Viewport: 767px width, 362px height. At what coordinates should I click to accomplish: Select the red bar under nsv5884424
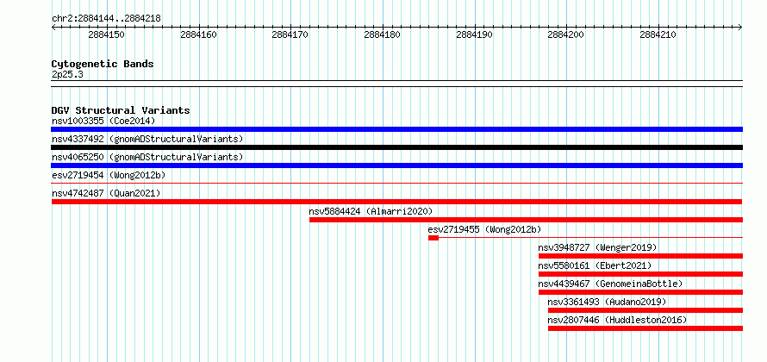pos(526,220)
